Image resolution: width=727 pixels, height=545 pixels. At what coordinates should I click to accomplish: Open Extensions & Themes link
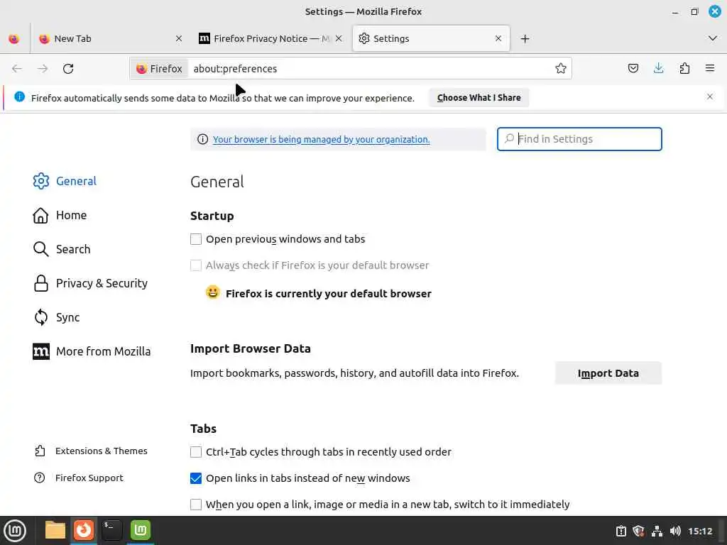coord(91,451)
